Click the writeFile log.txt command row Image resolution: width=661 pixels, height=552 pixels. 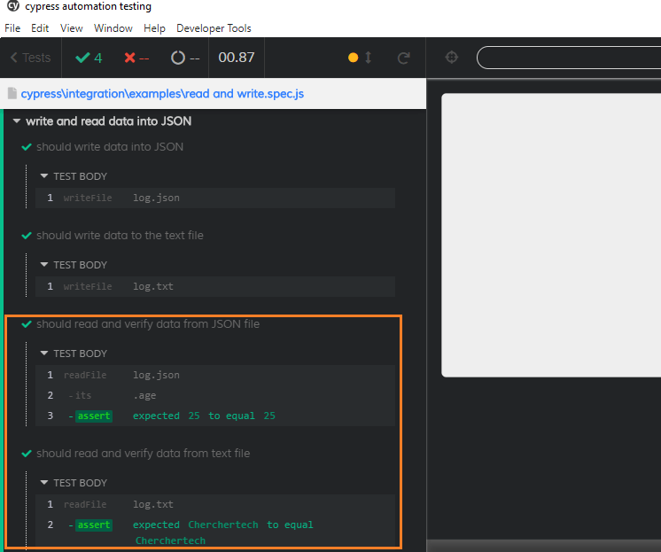tap(215, 286)
